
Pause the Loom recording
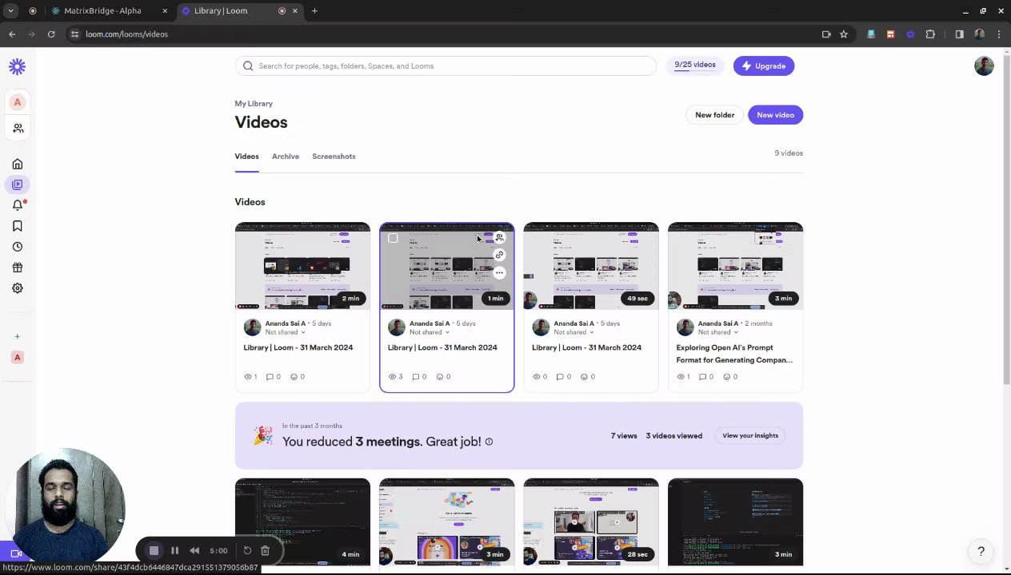(174, 550)
